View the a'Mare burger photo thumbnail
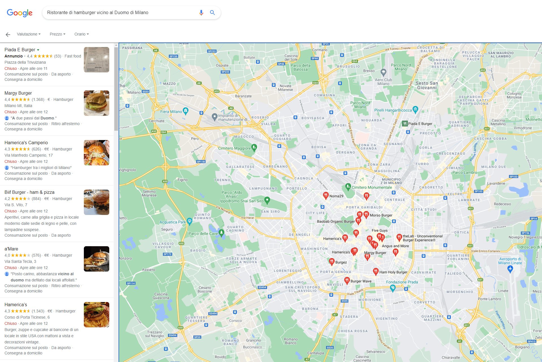 [x=97, y=259]
